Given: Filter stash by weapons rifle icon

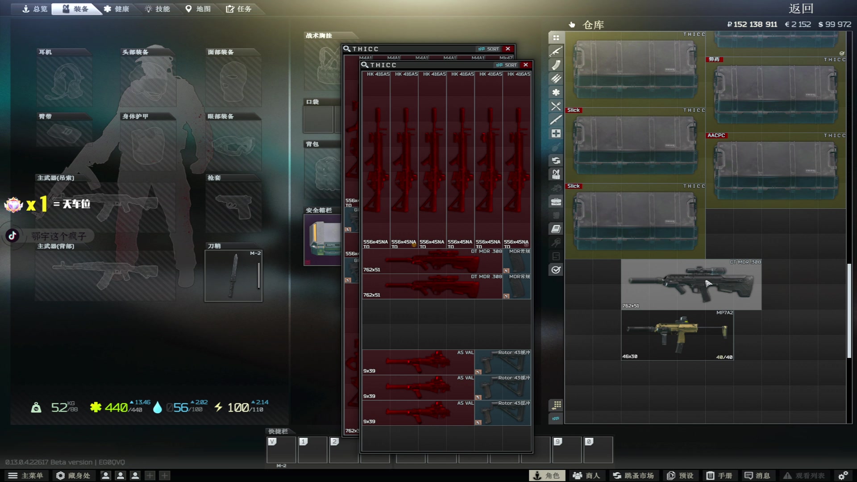Looking at the screenshot, I should [x=556, y=51].
